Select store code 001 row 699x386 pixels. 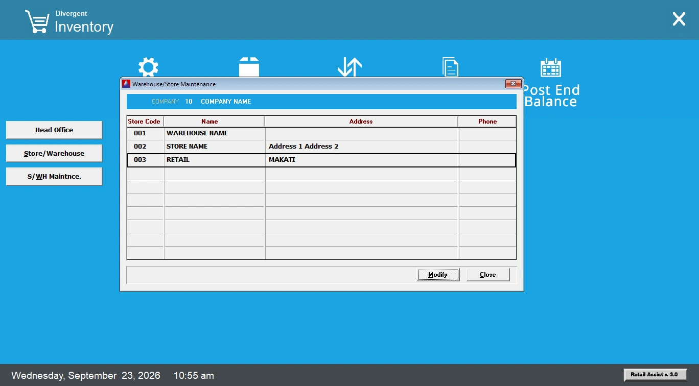pyautogui.click(x=321, y=133)
